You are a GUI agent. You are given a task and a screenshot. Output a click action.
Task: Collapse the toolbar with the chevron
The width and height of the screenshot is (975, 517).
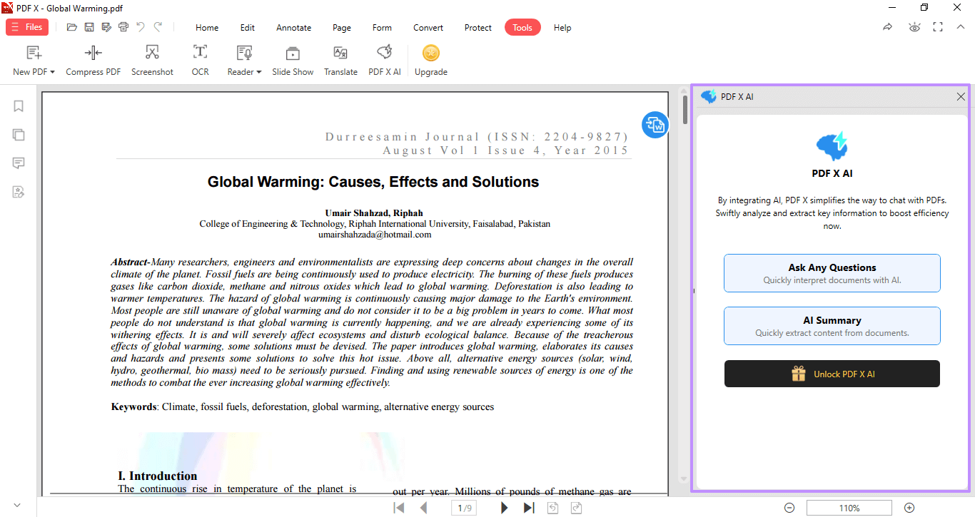(x=960, y=26)
